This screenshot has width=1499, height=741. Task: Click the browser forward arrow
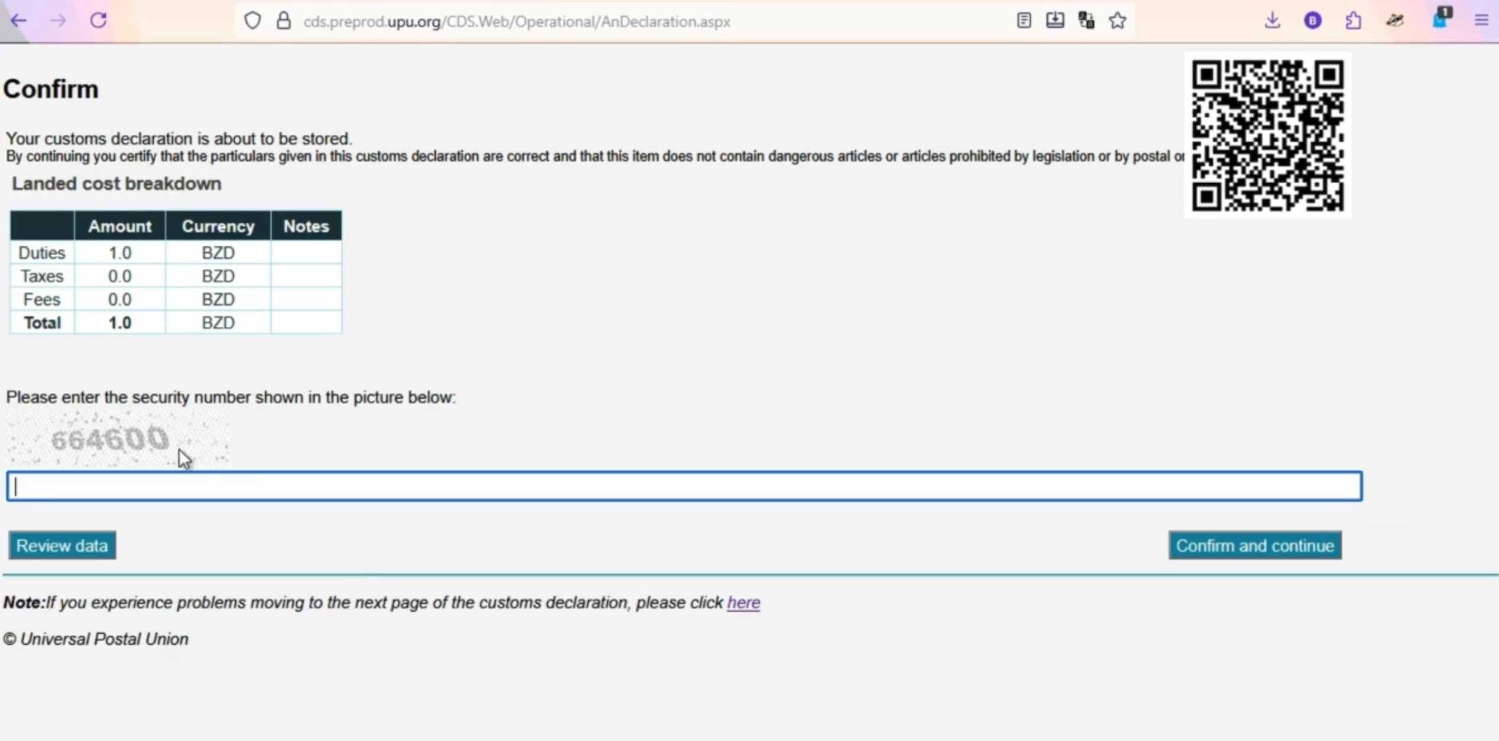pyautogui.click(x=58, y=21)
